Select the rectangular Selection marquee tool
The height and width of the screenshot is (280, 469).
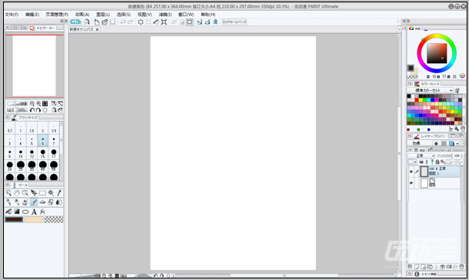pos(42,193)
